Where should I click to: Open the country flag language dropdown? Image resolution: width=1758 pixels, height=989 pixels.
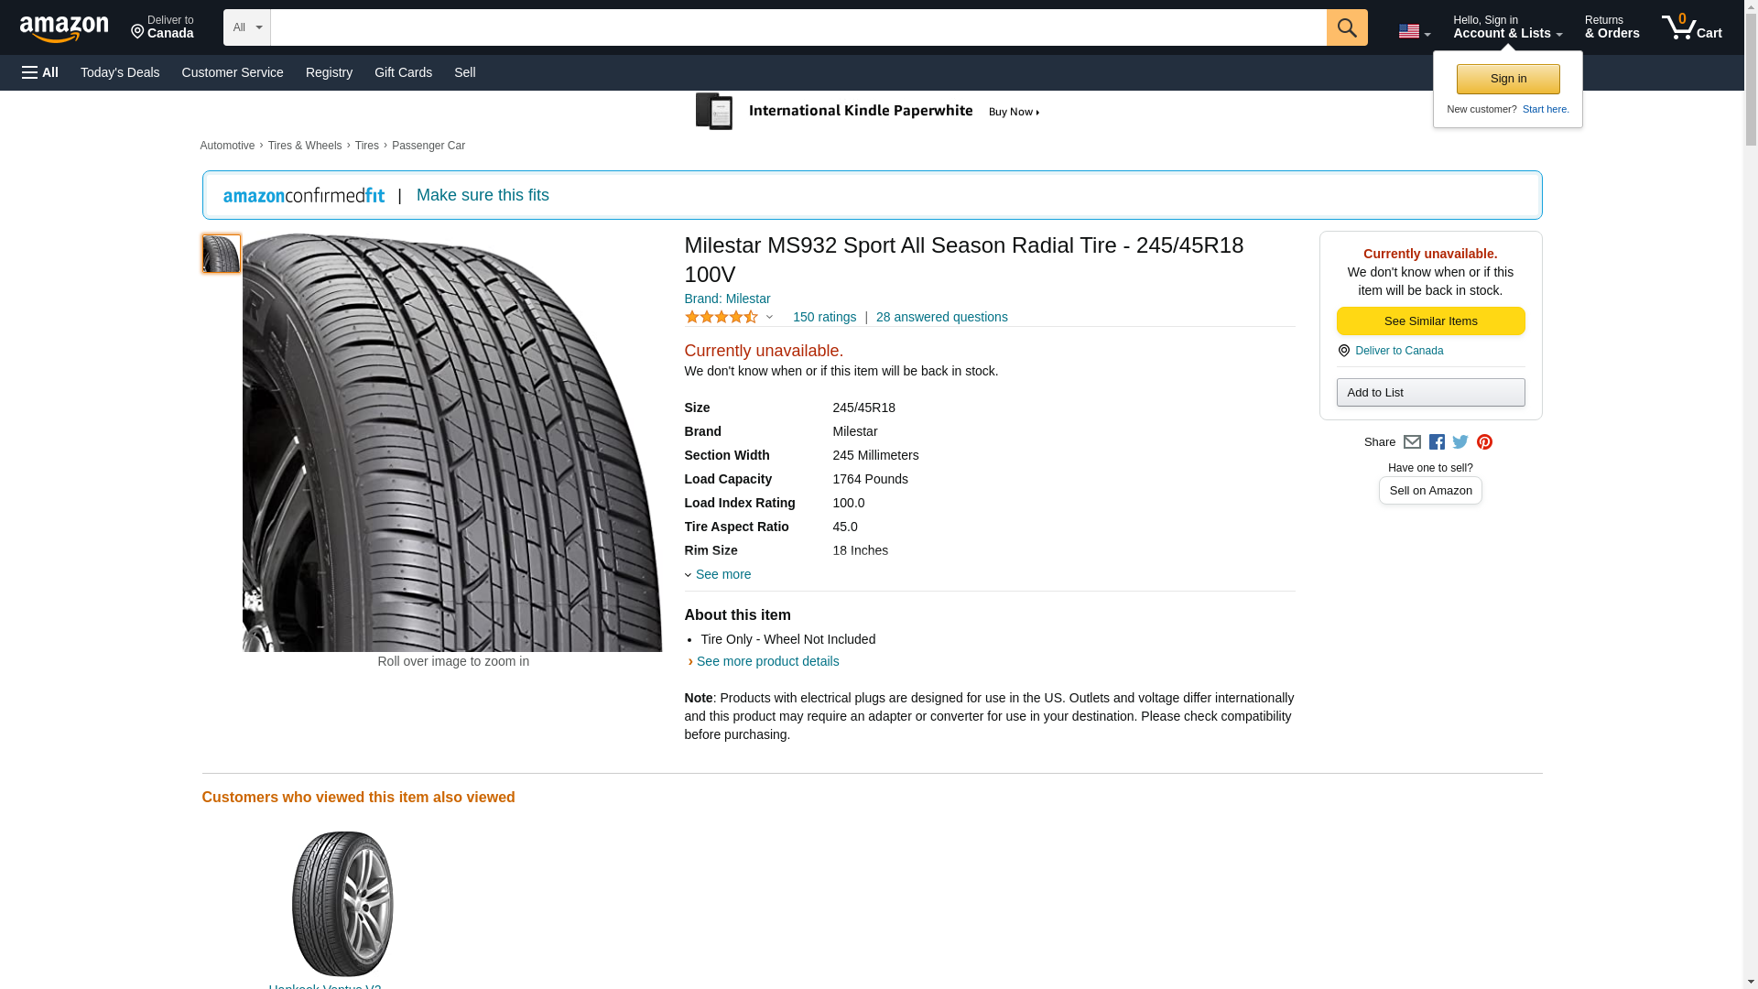(1414, 31)
